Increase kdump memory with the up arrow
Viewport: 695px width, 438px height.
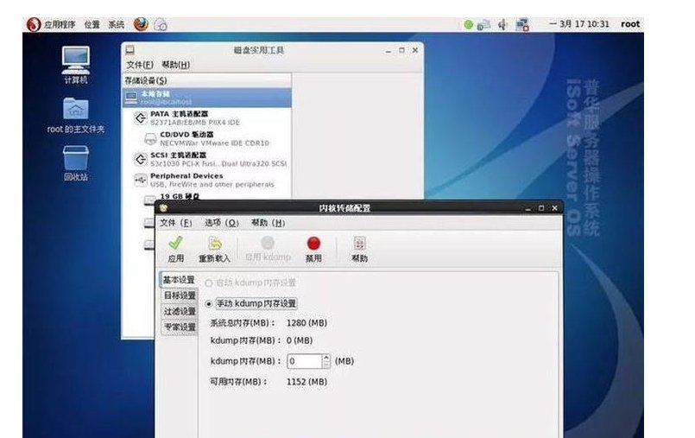[326, 358]
